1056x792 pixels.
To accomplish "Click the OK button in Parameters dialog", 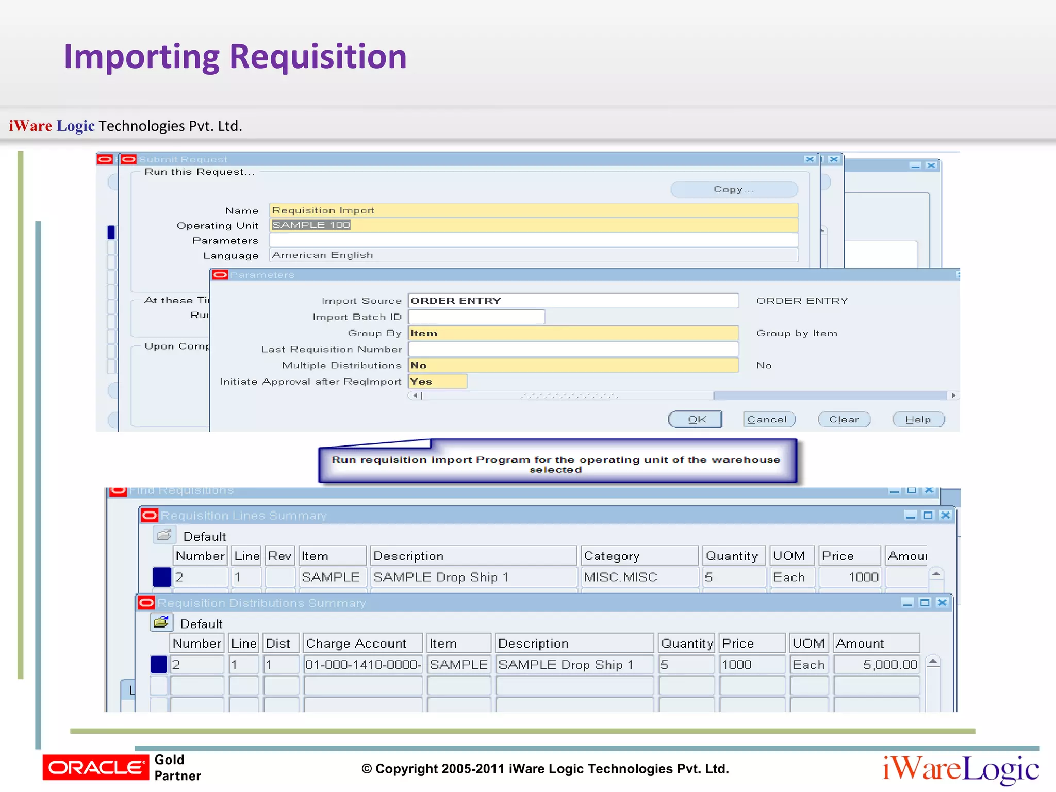I will click(695, 419).
